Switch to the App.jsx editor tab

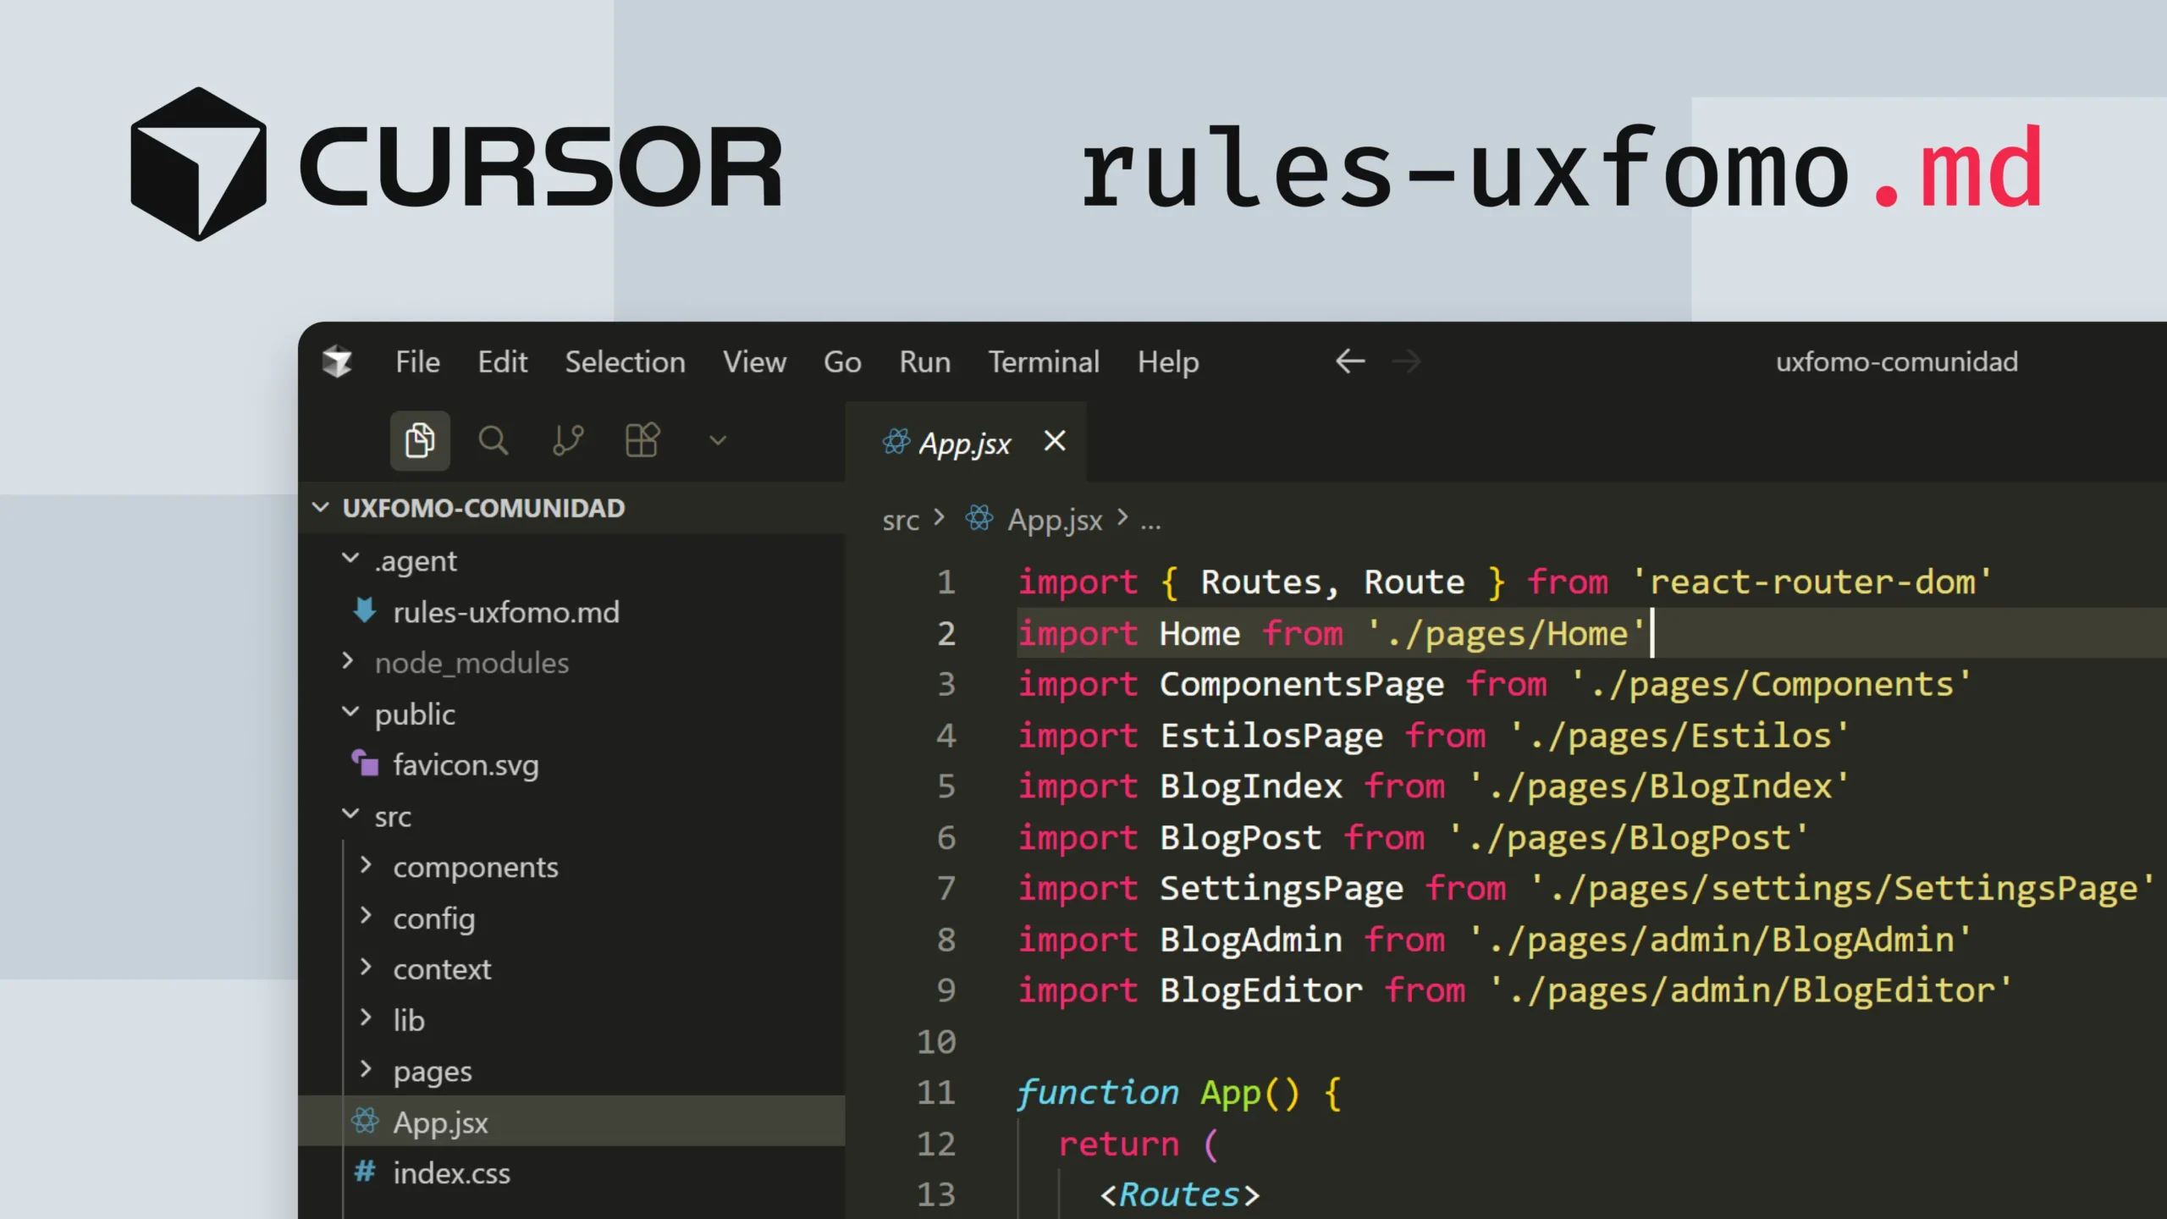point(965,442)
